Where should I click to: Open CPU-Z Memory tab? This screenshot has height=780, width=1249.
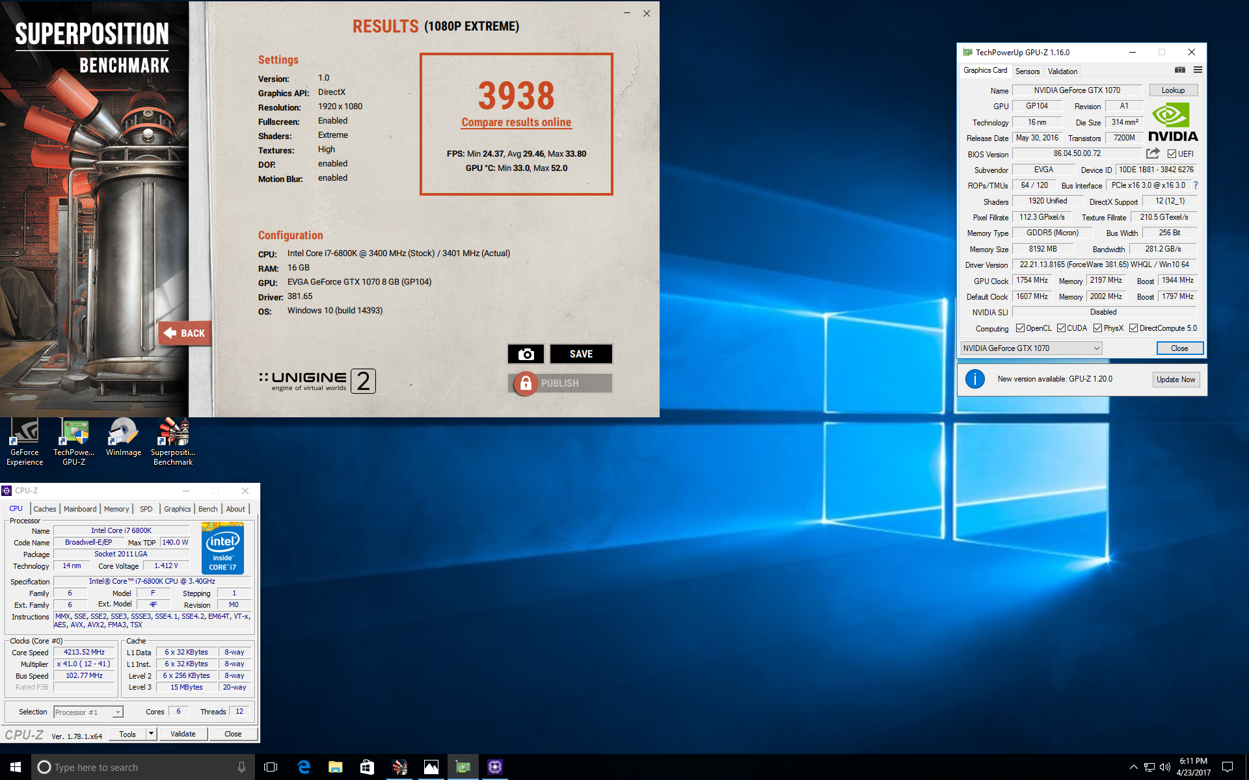116,509
